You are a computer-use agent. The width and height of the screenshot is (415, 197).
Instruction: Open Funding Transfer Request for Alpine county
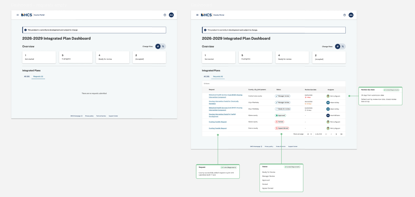[218, 122]
